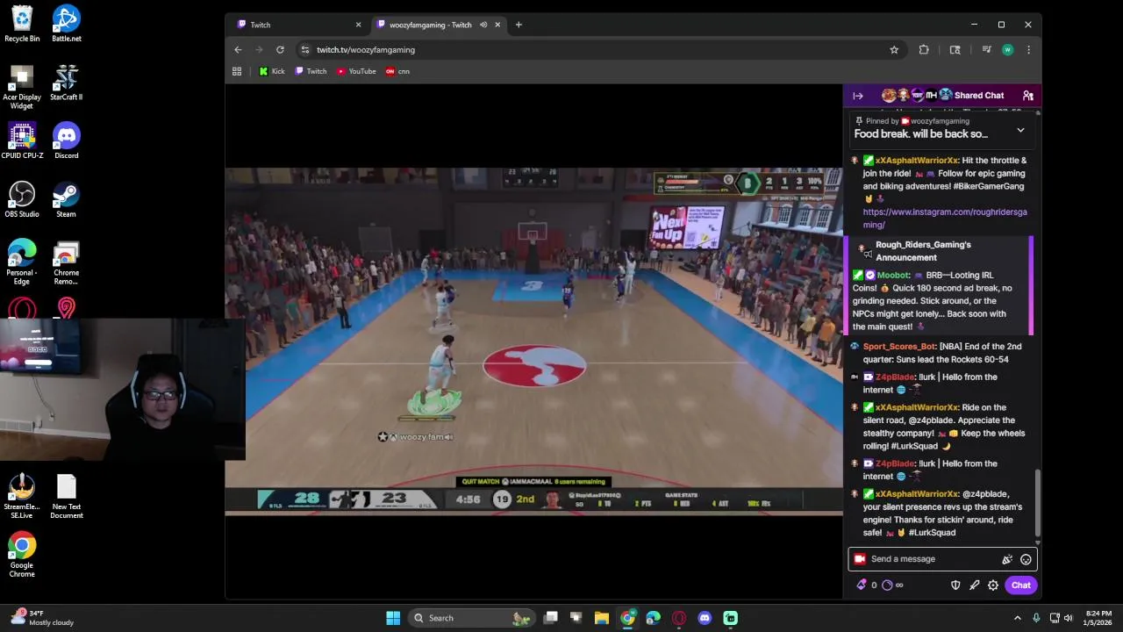Select the OBS Studio desktop icon
The height and width of the screenshot is (632, 1123).
[22, 199]
